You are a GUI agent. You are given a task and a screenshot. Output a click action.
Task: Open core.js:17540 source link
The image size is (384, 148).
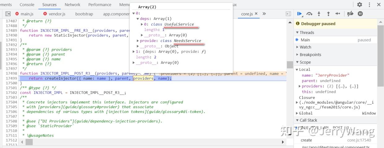tap(359, 140)
